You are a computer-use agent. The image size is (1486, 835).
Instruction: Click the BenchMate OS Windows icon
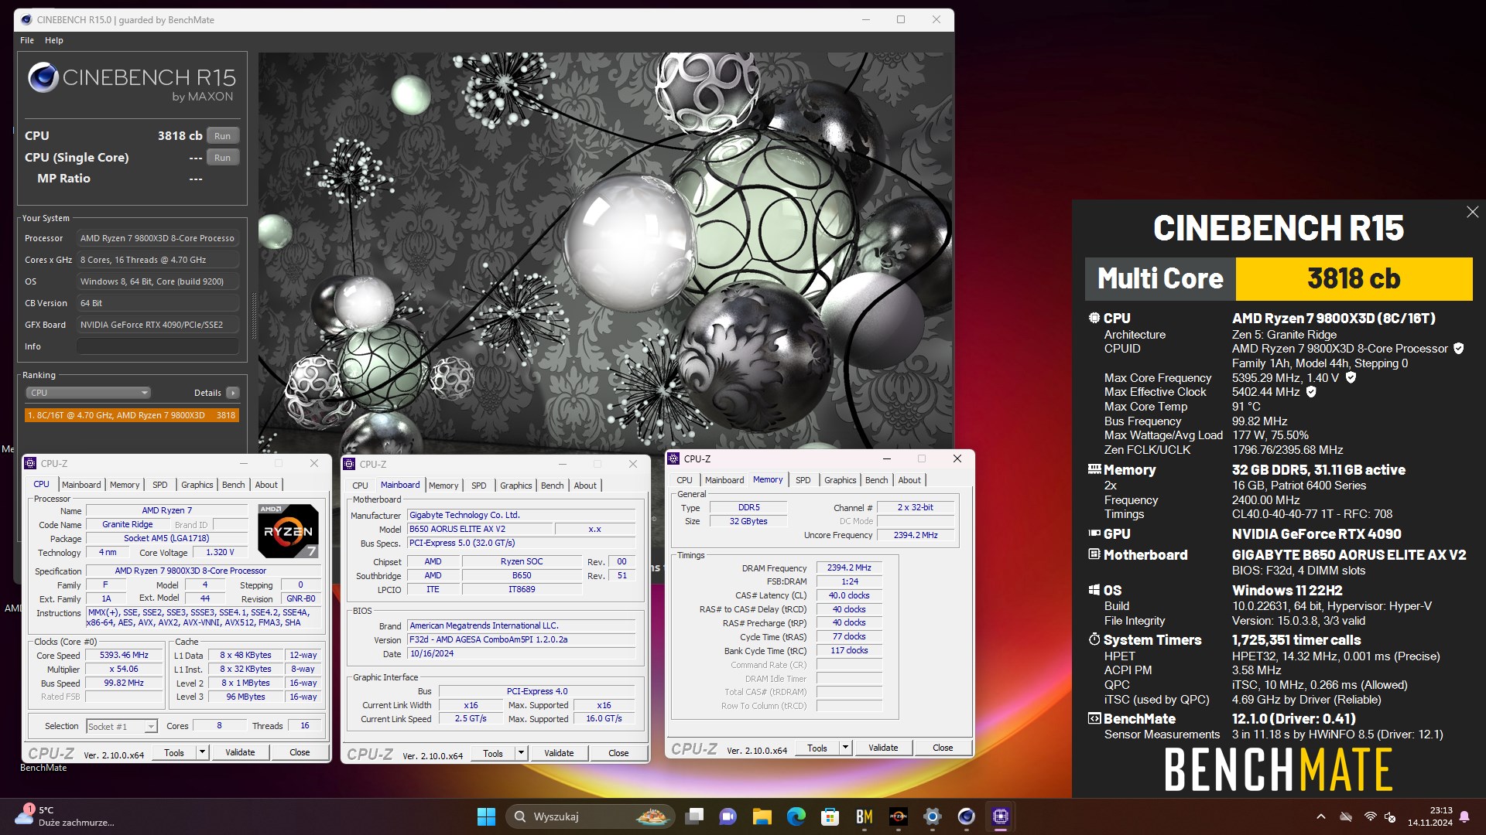[1094, 590]
